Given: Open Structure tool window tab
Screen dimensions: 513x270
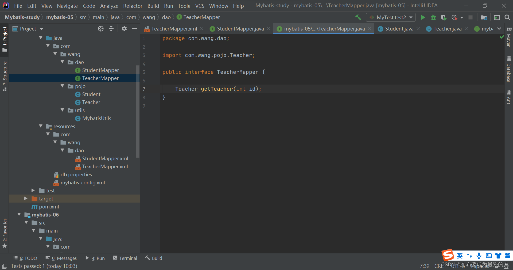Looking at the screenshot, I should coord(5,76).
